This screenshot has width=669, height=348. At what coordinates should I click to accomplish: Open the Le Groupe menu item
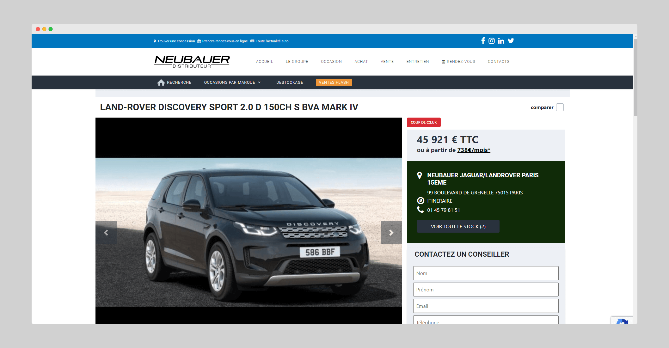click(297, 62)
